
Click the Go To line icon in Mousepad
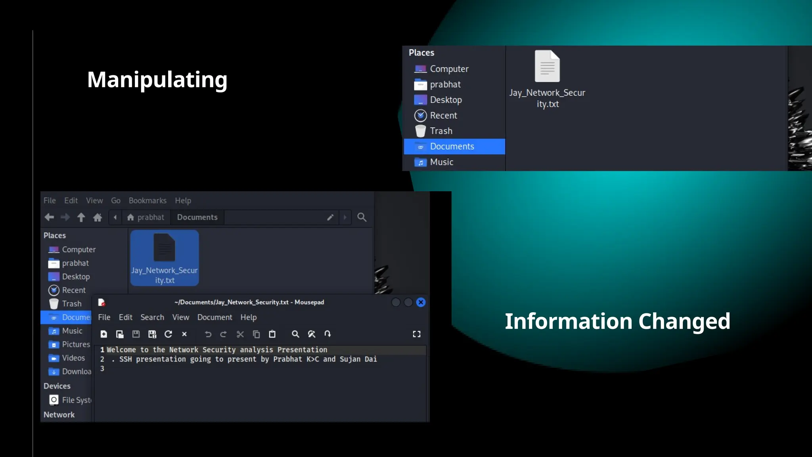[x=327, y=334]
